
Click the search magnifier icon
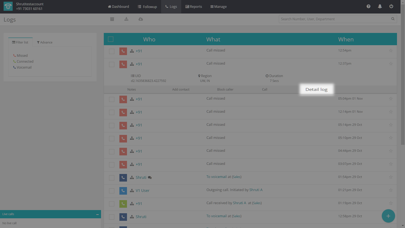(393, 19)
